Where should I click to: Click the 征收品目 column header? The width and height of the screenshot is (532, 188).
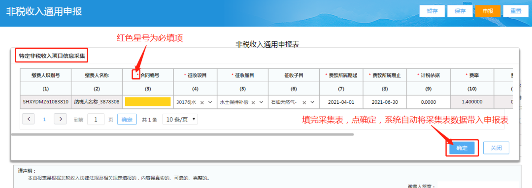[242, 75]
